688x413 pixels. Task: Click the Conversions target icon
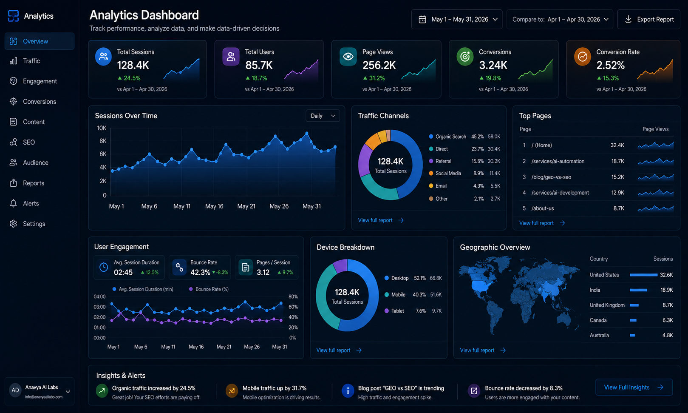click(x=465, y=57)
